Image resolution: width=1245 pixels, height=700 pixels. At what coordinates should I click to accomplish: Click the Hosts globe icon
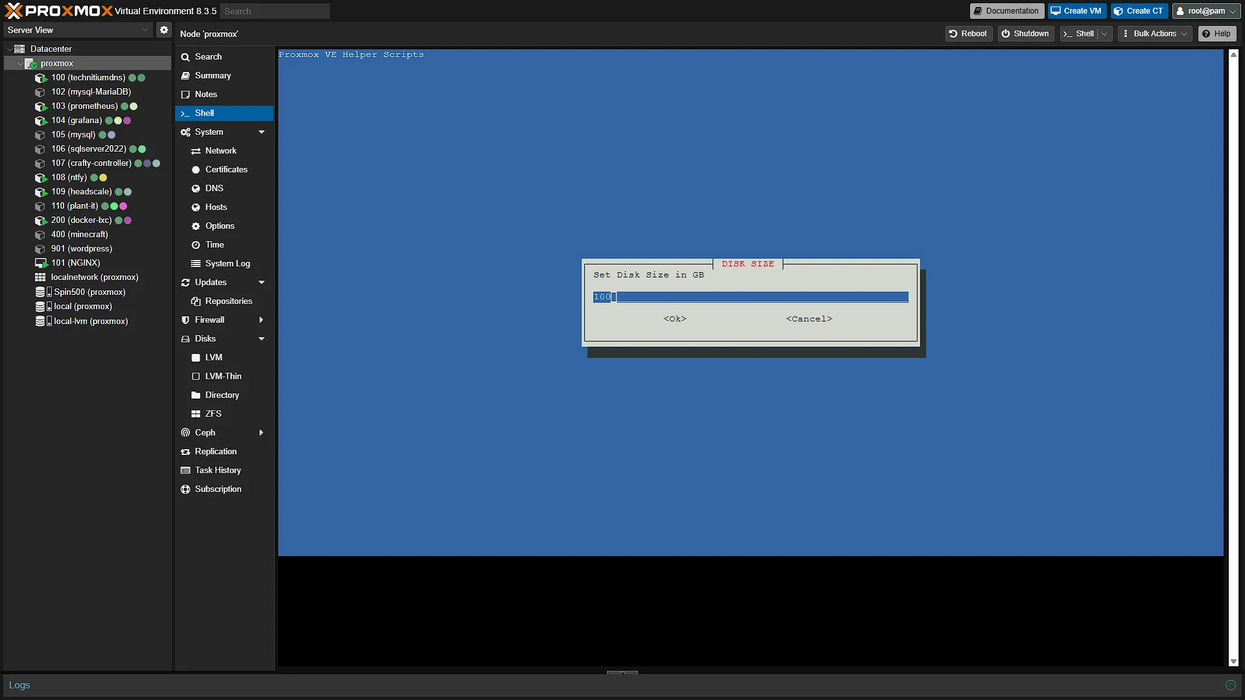tap(196, 207)
